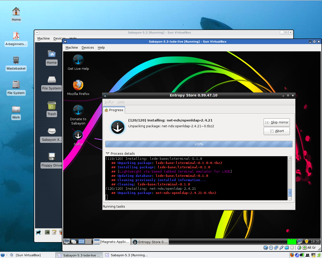This screenshot has width=322, height=258.
Task: Launch terminal from the Sabayon-5.3 panel
Action: [x=47, y=232]
